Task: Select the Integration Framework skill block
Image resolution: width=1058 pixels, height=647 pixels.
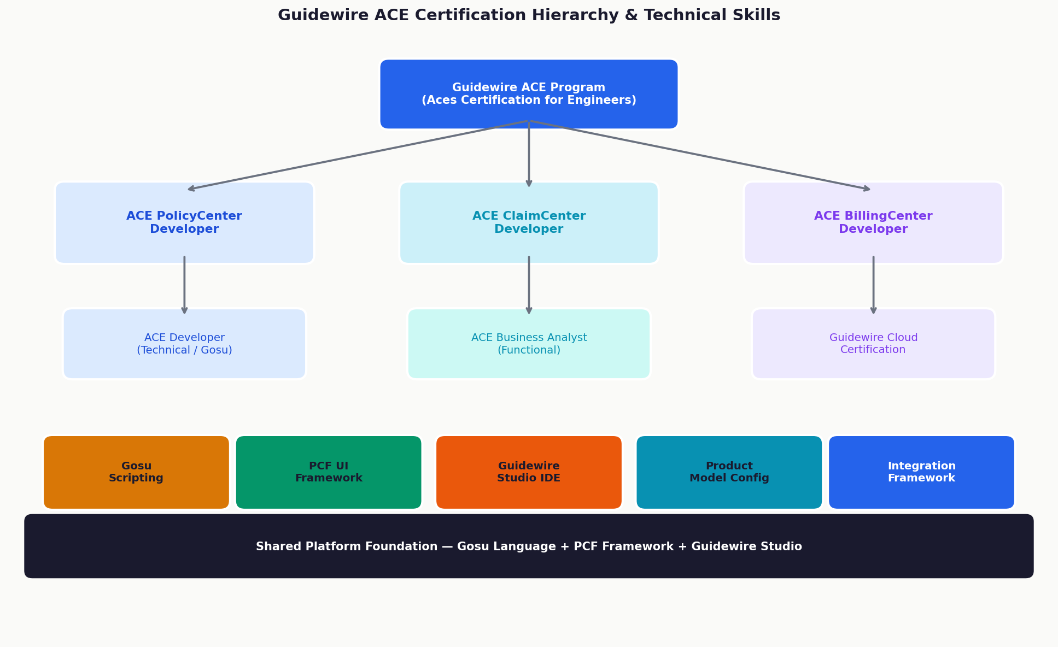Action: click(921, 472)
